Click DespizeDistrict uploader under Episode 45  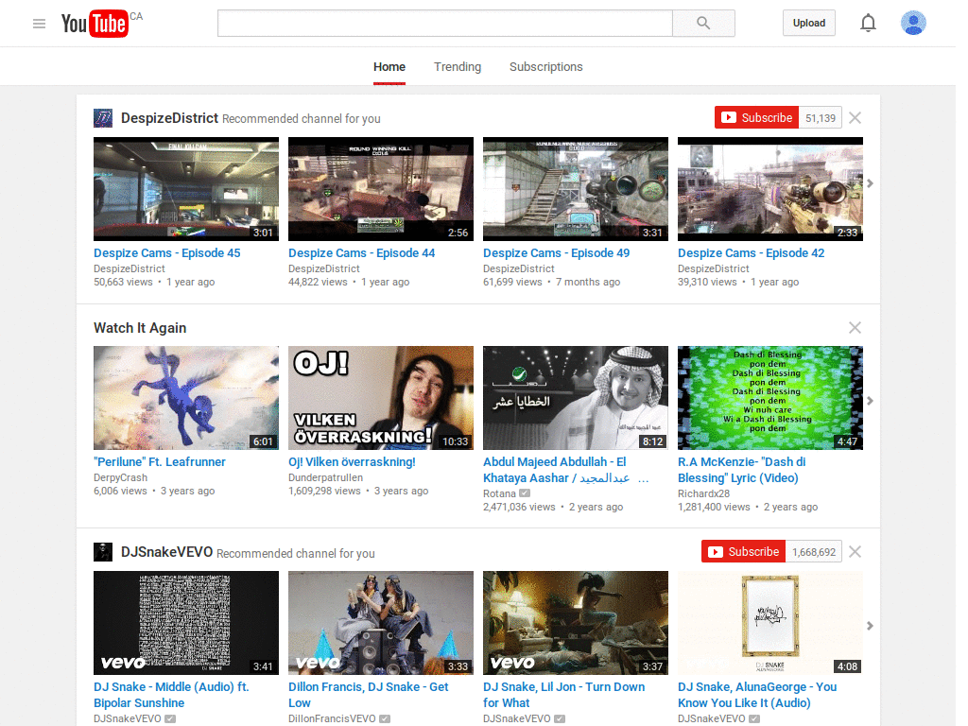[129, 269]
